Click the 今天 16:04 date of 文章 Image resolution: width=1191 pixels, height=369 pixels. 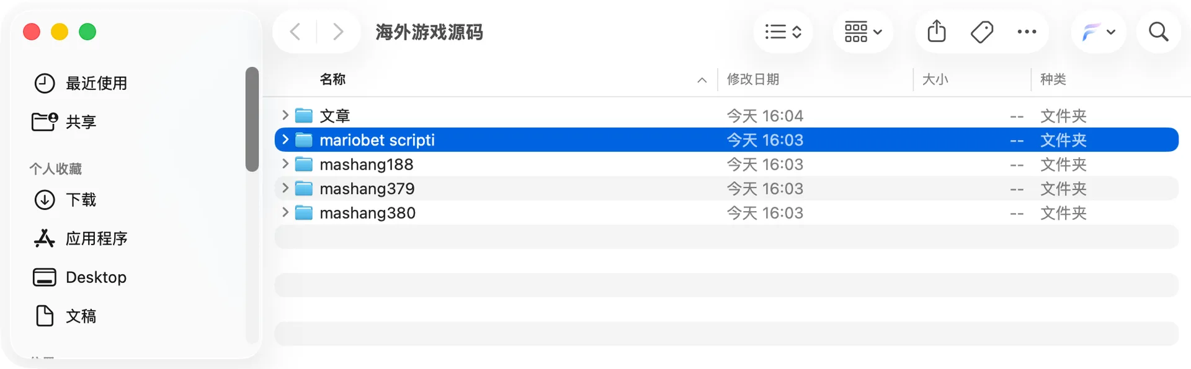(x=765, y=116)
